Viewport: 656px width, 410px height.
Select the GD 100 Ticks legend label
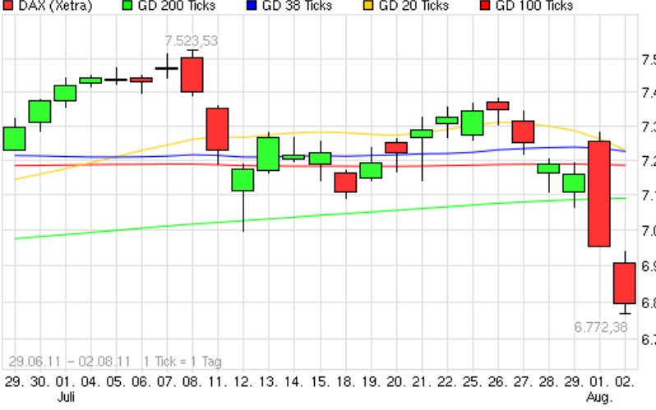(x=534, y=6)
